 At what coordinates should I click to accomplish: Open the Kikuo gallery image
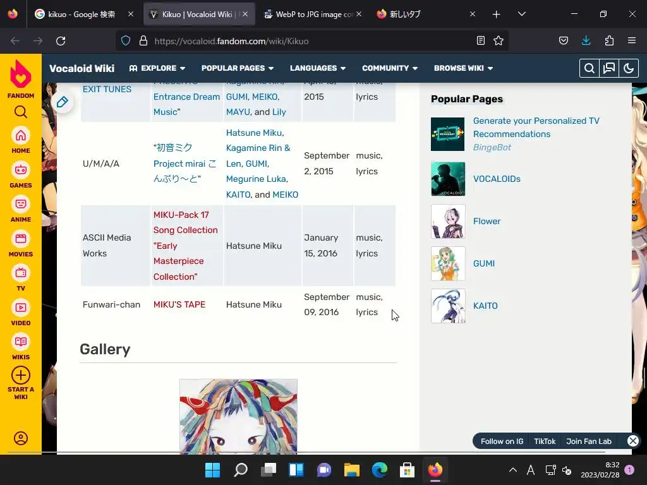238,417
